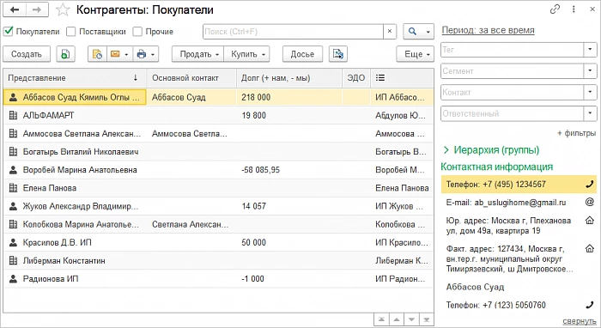Viewport: 601px width, 328px height.
Task: Click the ЭДО column header
Action: tap(356, 78)
